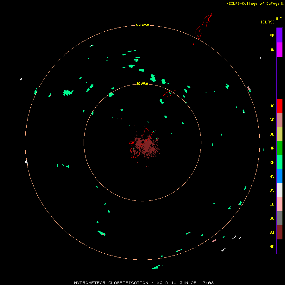Click the RA legend label
The width and height of the screenshot is (285, 285).
[272, 162]
